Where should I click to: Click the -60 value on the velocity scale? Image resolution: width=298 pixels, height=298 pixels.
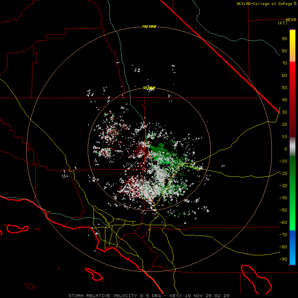tap(283, 223)
